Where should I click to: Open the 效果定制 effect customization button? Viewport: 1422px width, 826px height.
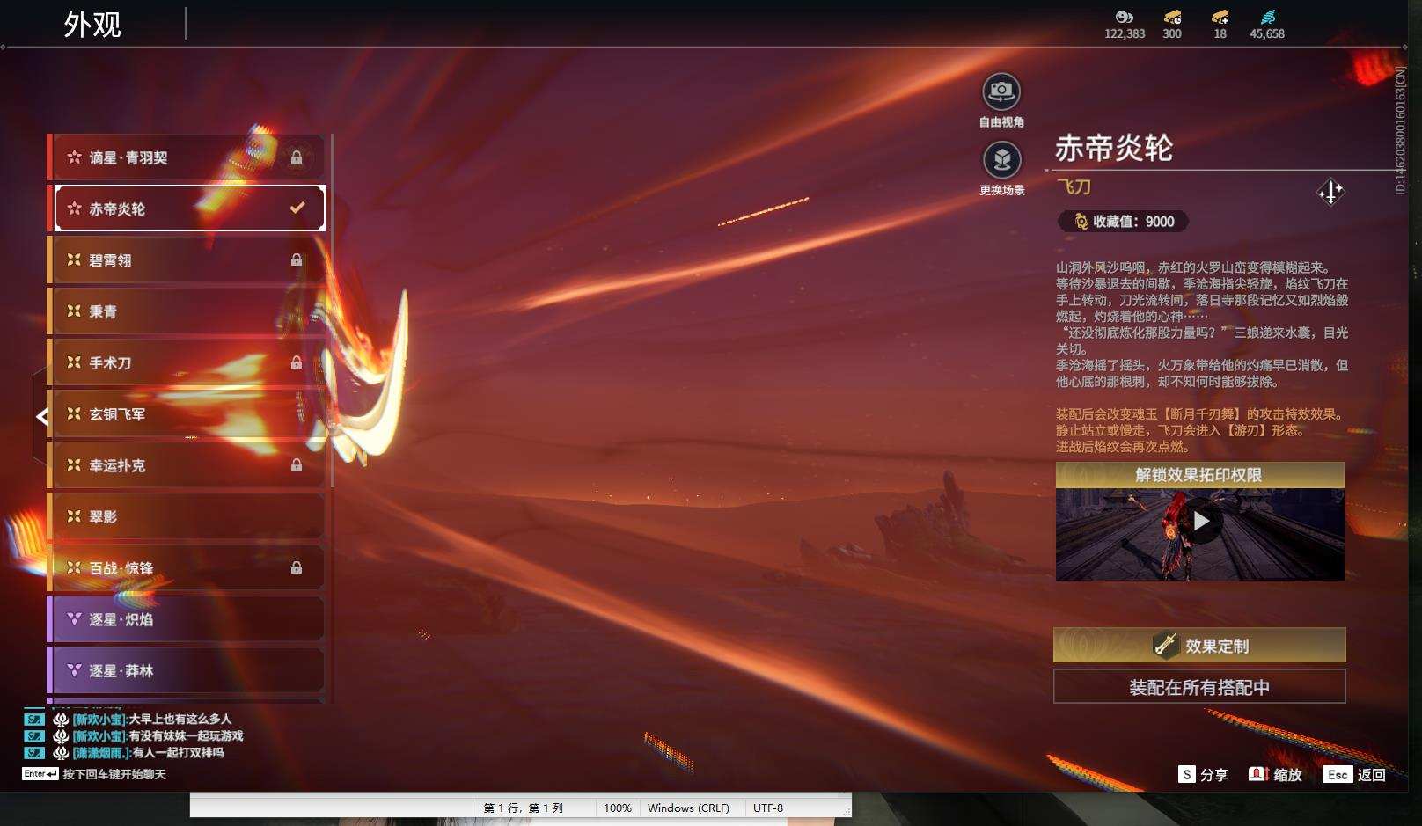click(x=1199, y=646)
